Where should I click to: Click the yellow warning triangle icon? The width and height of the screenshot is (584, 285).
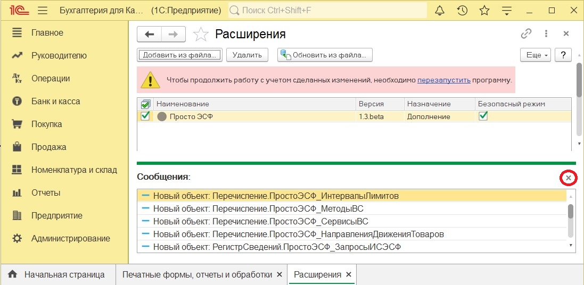(150, 80)
